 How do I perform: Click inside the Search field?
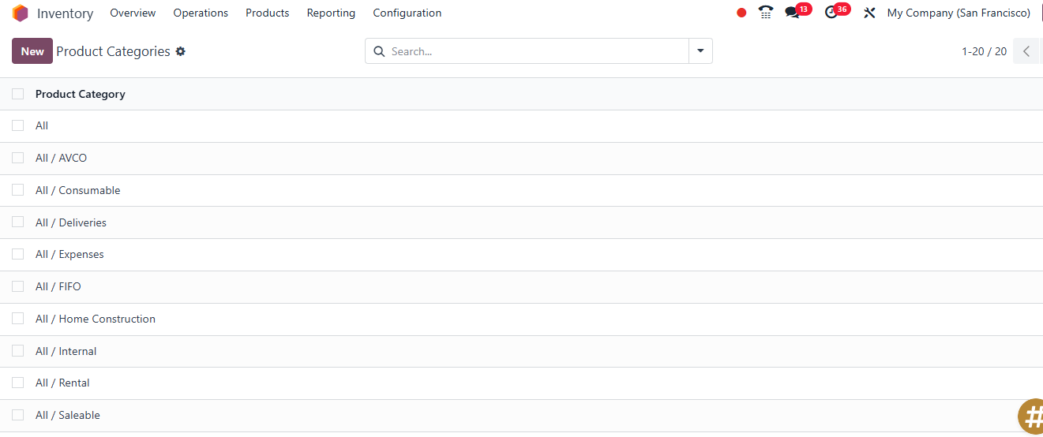pyautogui.click(x=537, y=51)
